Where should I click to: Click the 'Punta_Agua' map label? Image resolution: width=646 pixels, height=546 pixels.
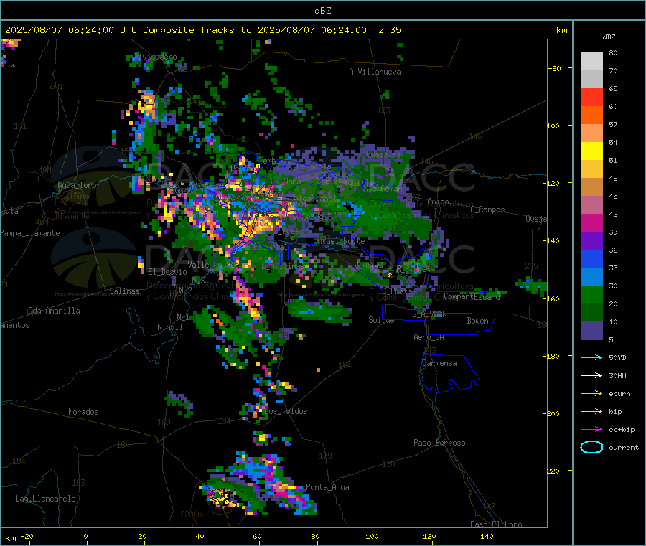click(327, 487)
